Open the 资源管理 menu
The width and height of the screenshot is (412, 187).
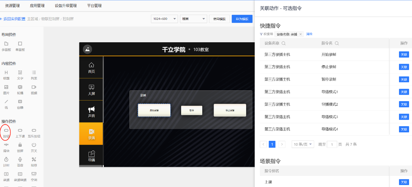(x=13, y=6)
